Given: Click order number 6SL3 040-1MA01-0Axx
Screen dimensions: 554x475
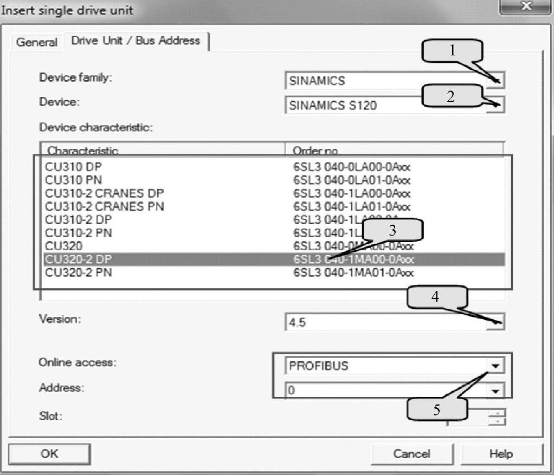Looking at the screenshot, I should coord(353,272).
